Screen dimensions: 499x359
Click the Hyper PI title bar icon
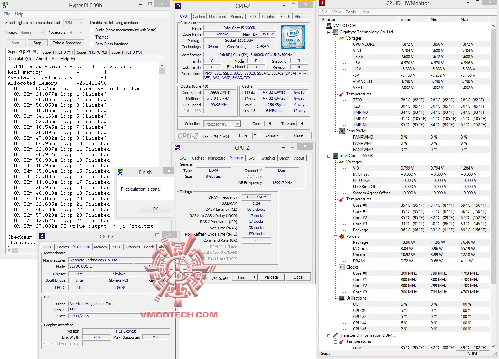[x=5, y=5]
